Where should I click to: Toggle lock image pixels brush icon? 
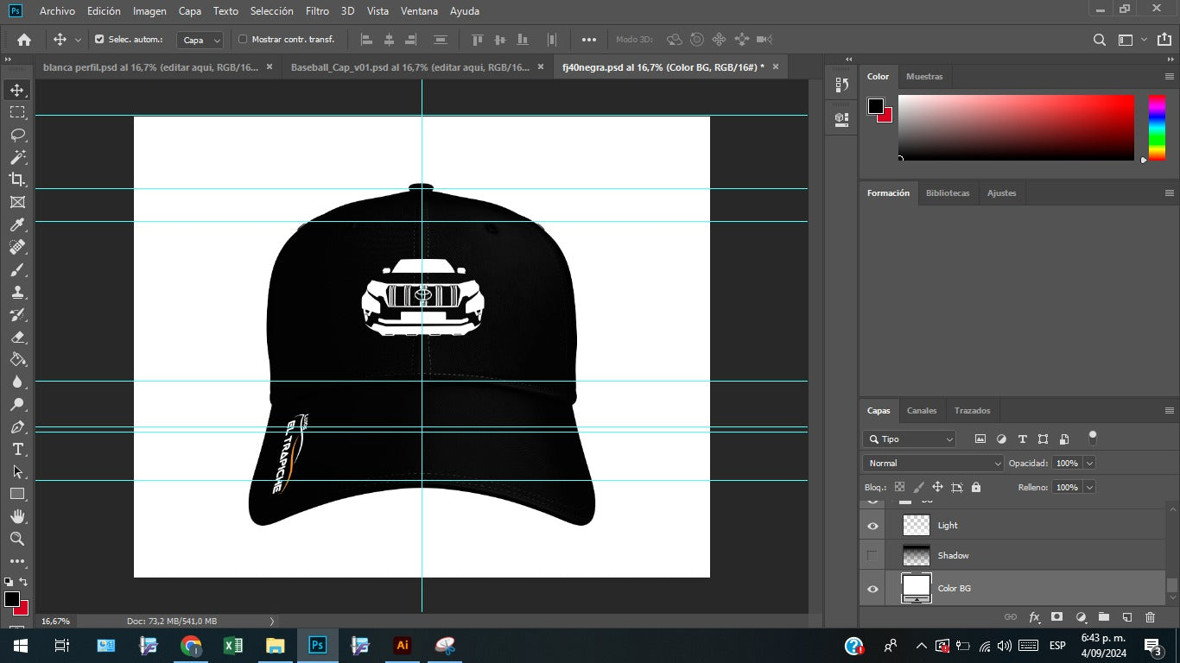(918, 487)
